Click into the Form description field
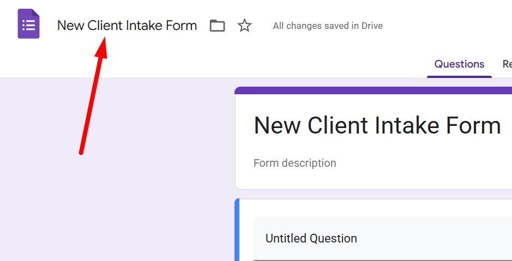The width and height of the screenshot is (512, 261). tap(295, 163)
